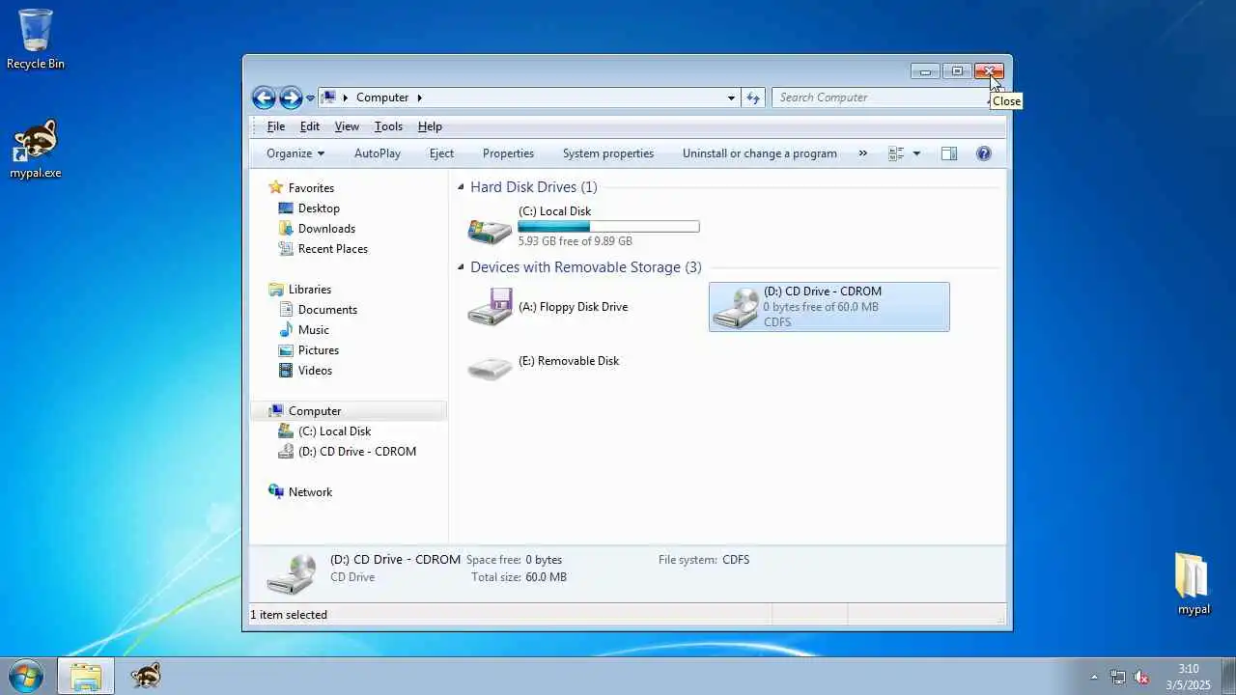
Task: Open the Tools menu
Action: pos(388,126)
